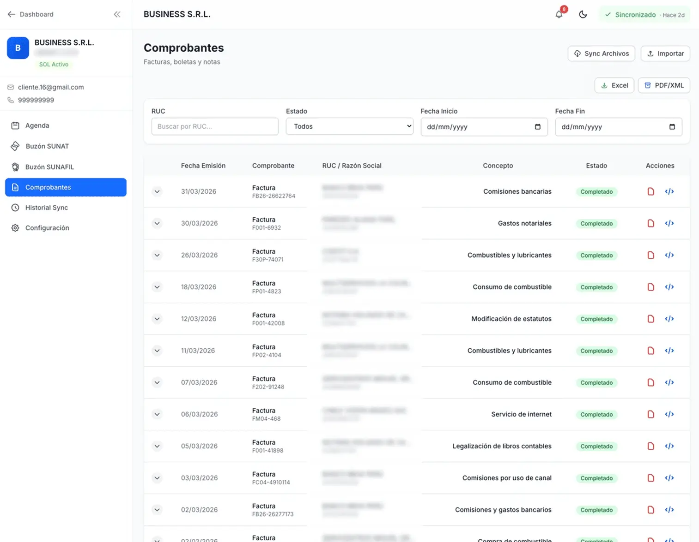
Task: Open the notifications bell
Action: (x=559, y=14)
